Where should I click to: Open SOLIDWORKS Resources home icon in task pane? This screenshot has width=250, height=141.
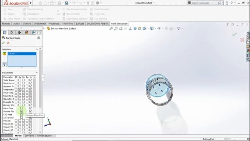pyautogui.click(x=248, y=33)
